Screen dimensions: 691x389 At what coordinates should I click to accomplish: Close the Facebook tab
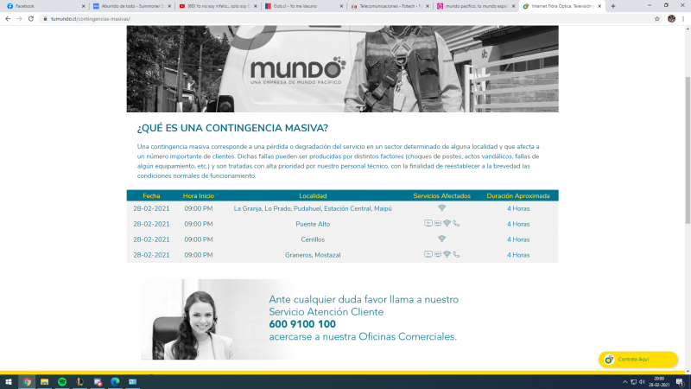coord(83,6)
